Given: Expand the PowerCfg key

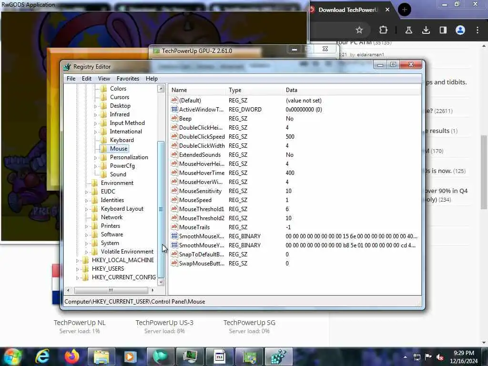Looking at the screenshot, I should [95, 166].
